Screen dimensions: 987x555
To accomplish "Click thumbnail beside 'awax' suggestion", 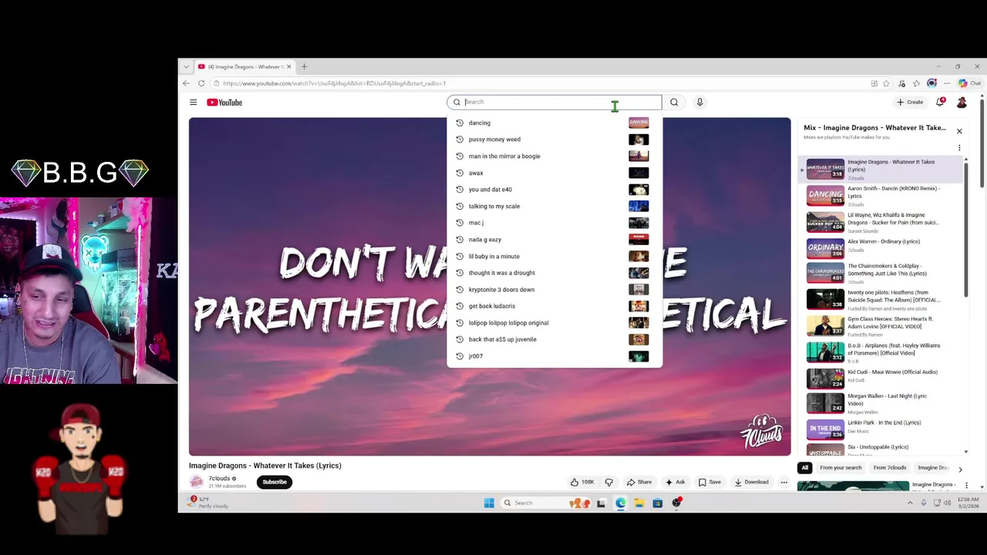I will 638,173.
